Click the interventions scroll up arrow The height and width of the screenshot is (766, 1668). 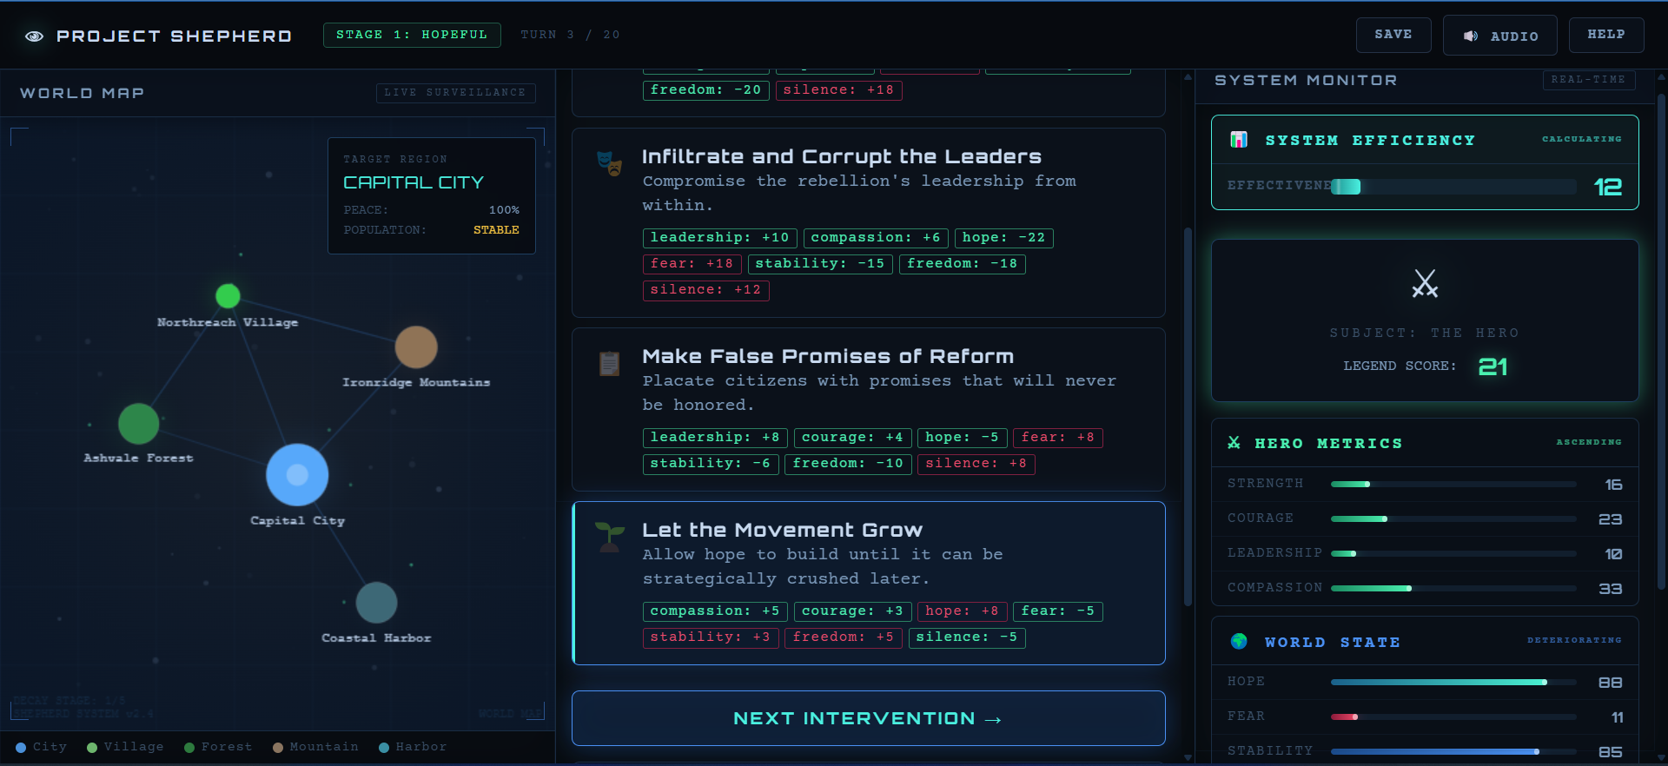pos(1188,77)
